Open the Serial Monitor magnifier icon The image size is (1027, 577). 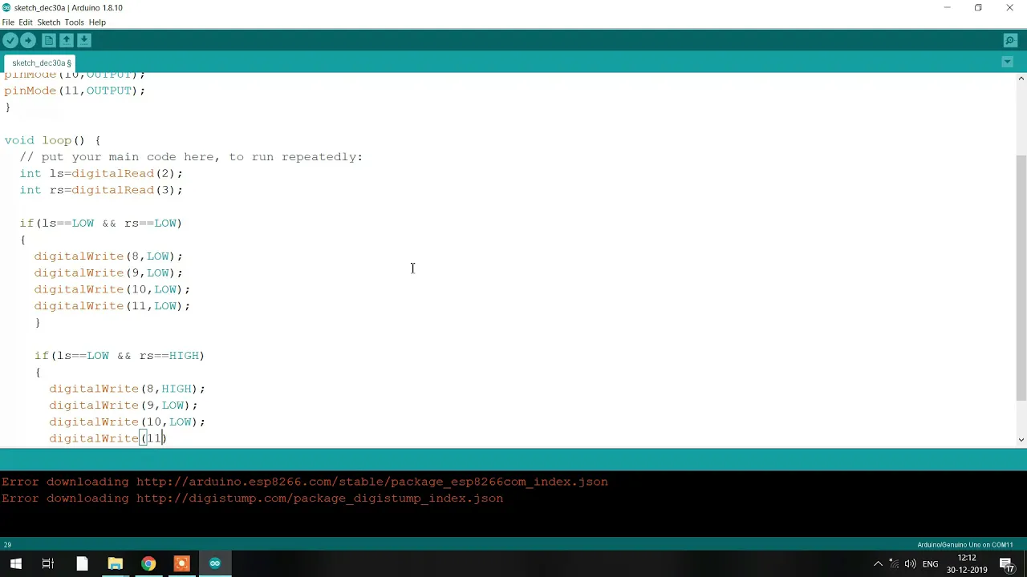click(x=1010, y=40)
